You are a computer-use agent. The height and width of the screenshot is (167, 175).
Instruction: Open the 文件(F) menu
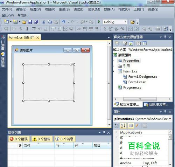click(7, 9)
